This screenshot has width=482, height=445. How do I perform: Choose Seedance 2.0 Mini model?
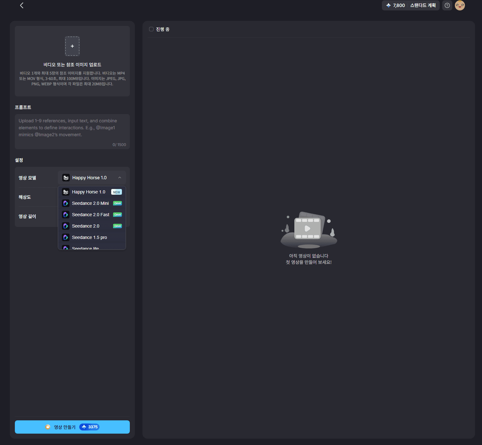click(92, 203)
